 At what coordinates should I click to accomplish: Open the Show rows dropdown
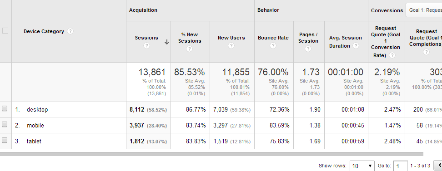tap(362, 166)
